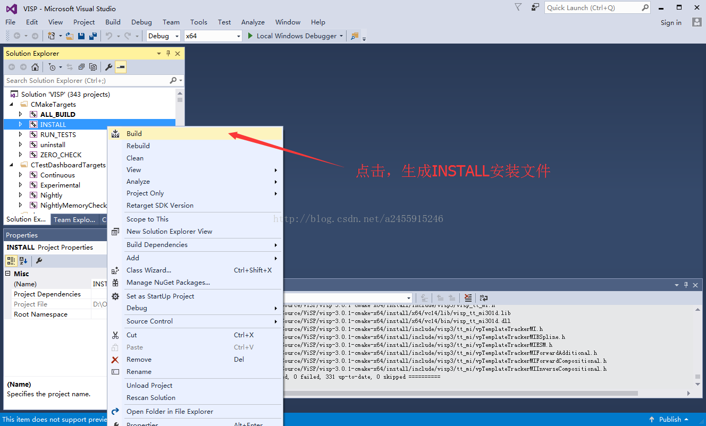Open the Output source dropdown

408,298
